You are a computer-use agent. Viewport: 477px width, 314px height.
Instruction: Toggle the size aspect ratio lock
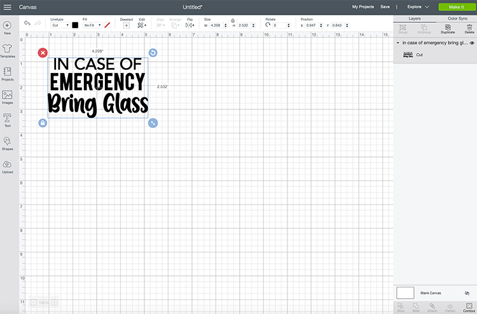click(233, 21)
